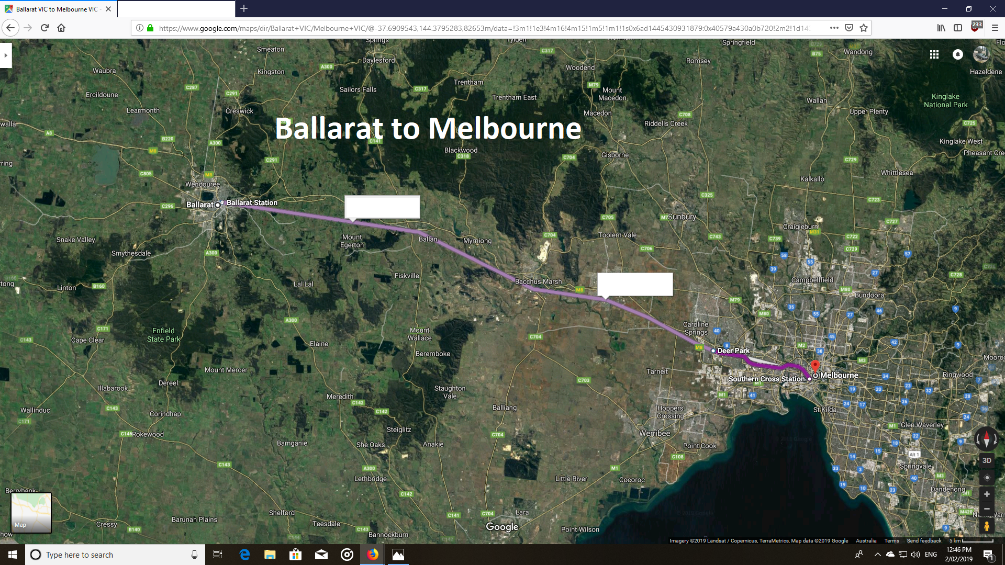Open the Terms link
The image size is (1005, 565).
[x=891, y=541]
